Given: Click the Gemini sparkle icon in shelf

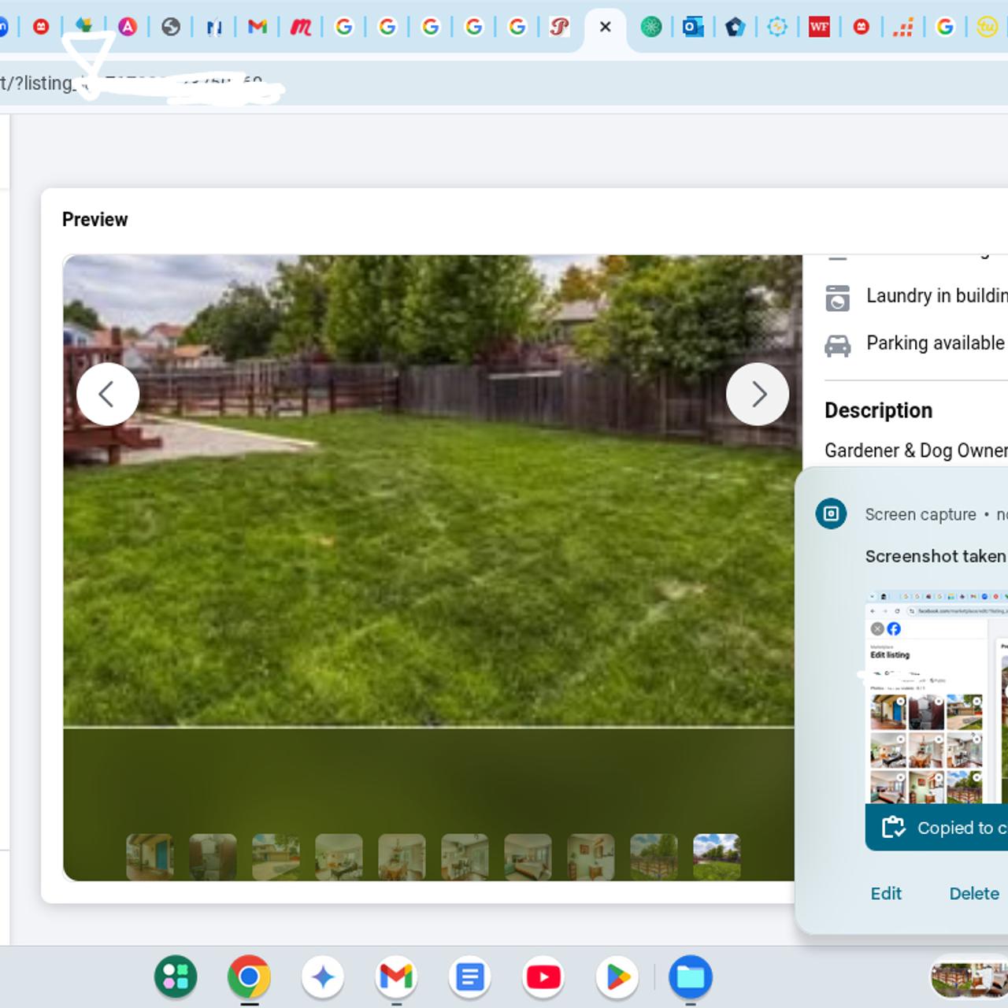Looking at the screenshot, I should point(323,977).
